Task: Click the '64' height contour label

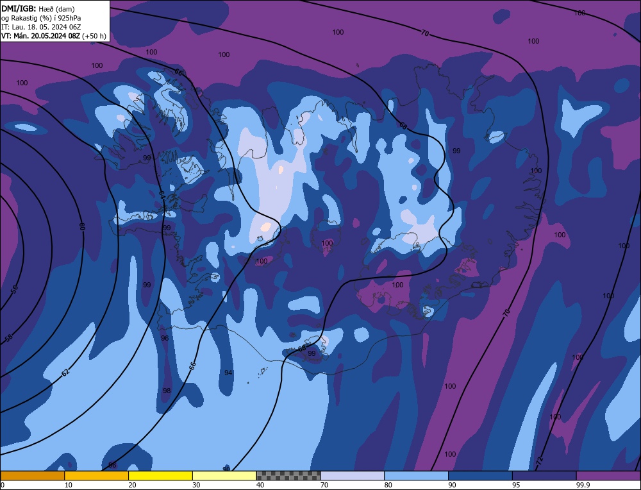Action: [x=162, y=195]
